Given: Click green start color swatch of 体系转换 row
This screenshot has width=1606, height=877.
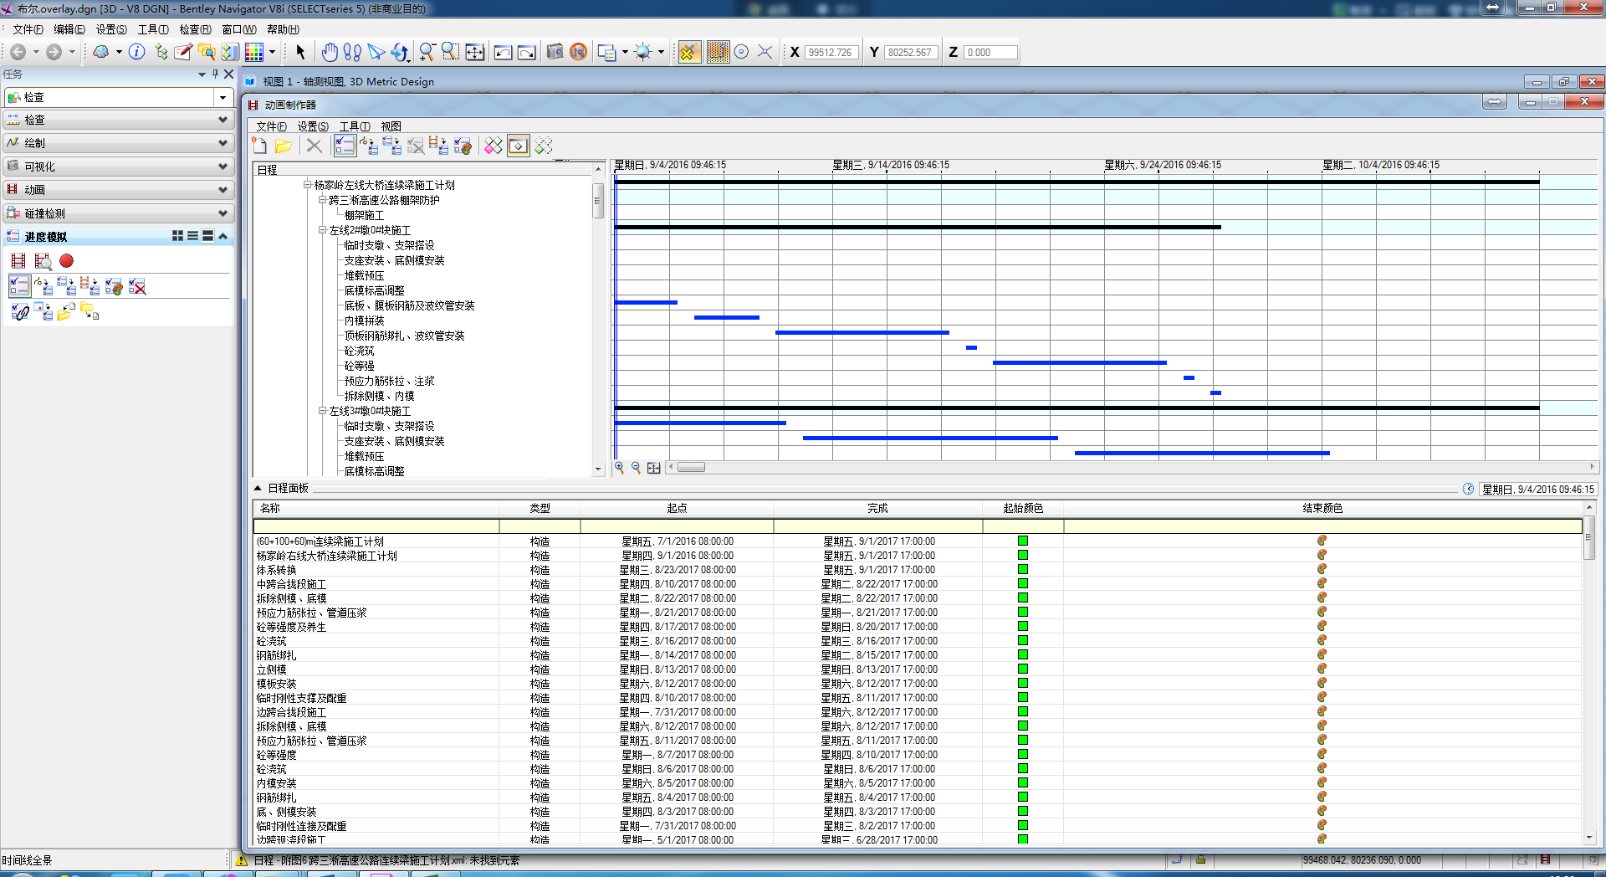Looking at the screenshot, I should (x=1023, y=570).
